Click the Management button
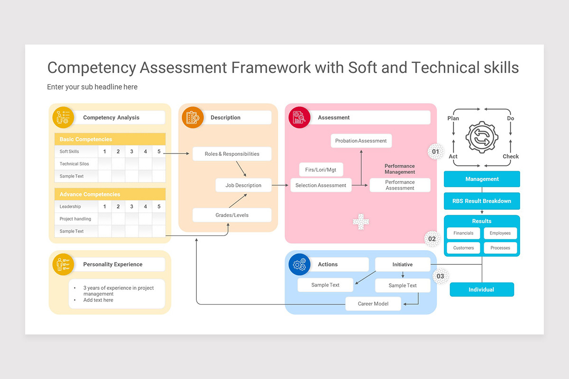Image resolution: width=569 pixels, height=379 pixels. [482, 179]
